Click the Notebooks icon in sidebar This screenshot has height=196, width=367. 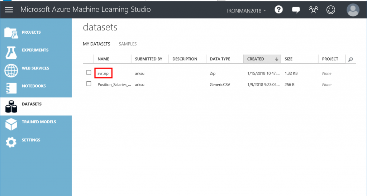pyautogui.click(x=11, y=88)
